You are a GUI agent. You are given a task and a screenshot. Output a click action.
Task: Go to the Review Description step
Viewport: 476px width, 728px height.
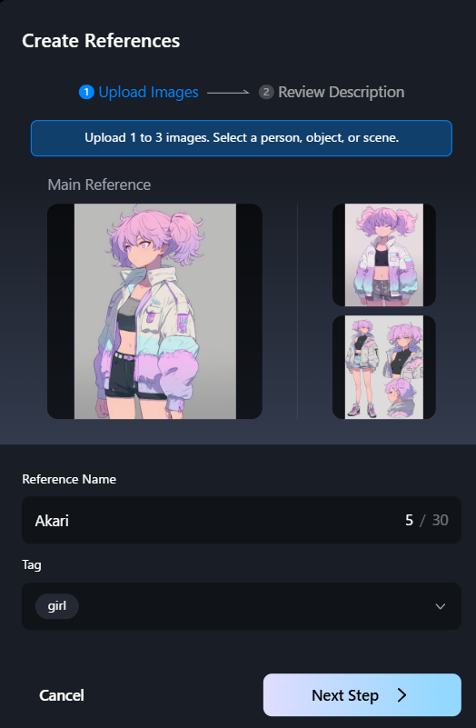click(x=341, y=92)
